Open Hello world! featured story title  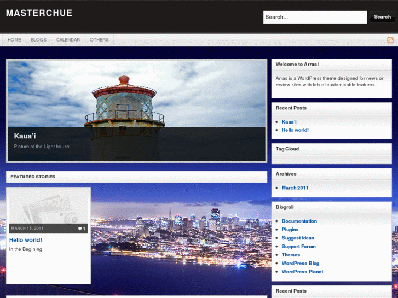pyautogui.click(x=26, y=240)
